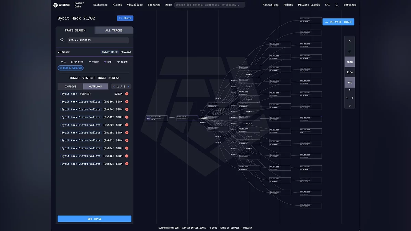
Task: Focus the Add an Address field
Action: point(98,40)
